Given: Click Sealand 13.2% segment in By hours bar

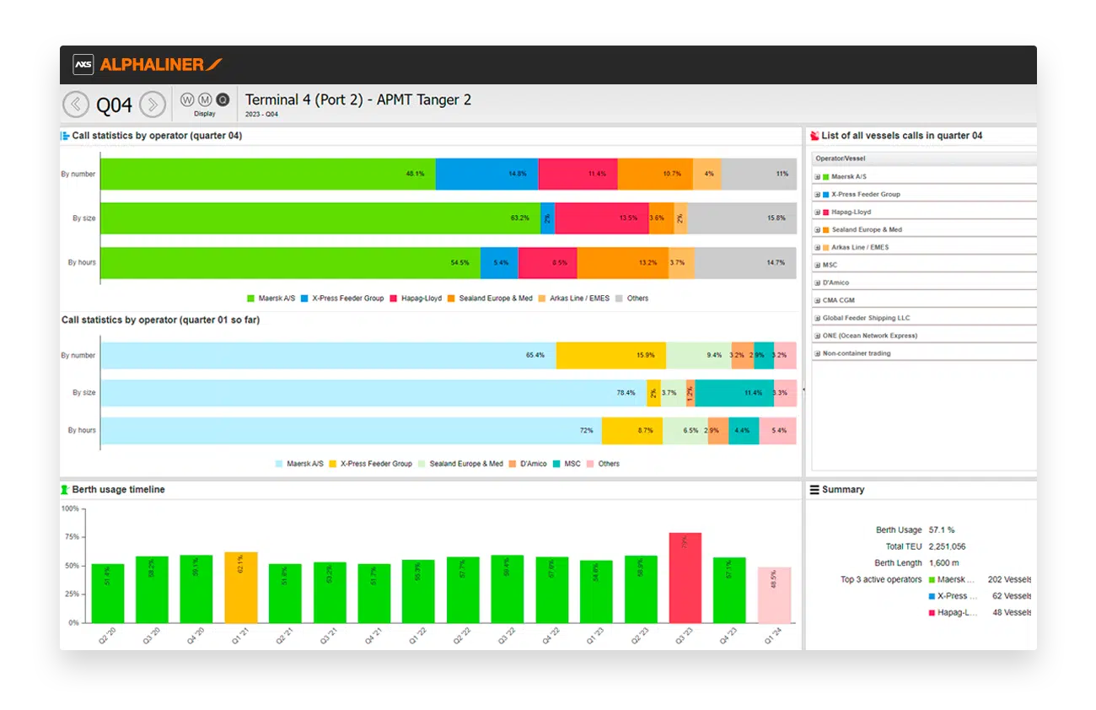Looking at the screenshot, I should pyautogui.click(x=623, y=262).
